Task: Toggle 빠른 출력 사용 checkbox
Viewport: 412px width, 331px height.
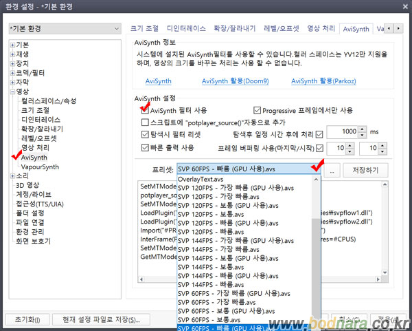Action: tap(145, 148)
